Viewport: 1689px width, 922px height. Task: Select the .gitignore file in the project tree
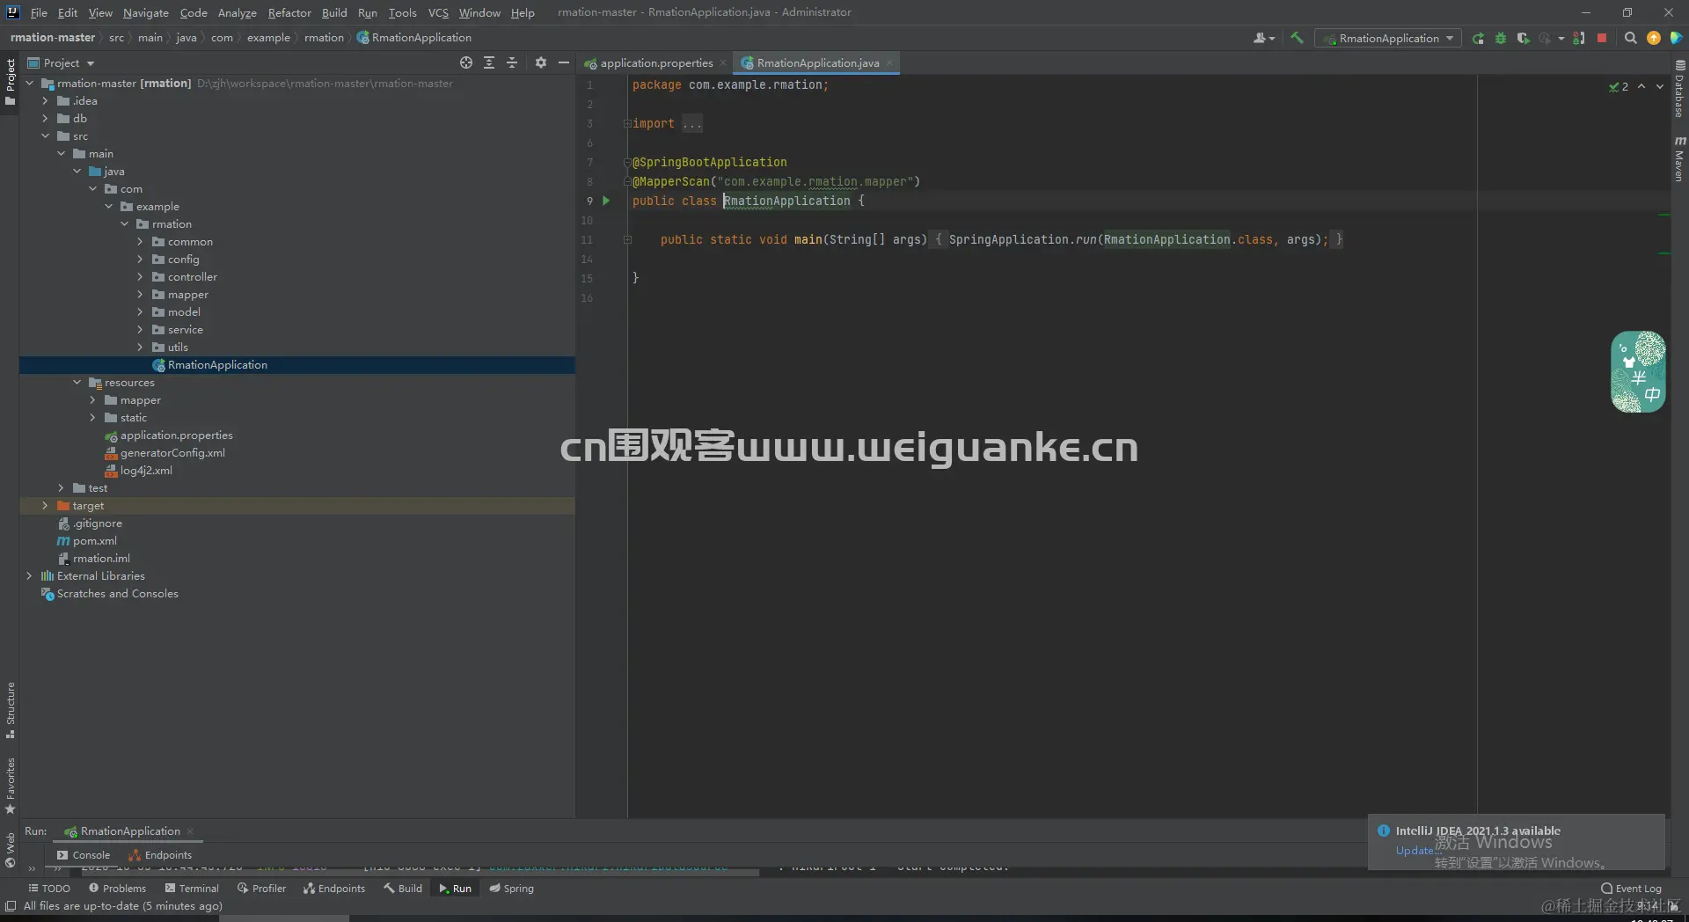pos(90,523)
